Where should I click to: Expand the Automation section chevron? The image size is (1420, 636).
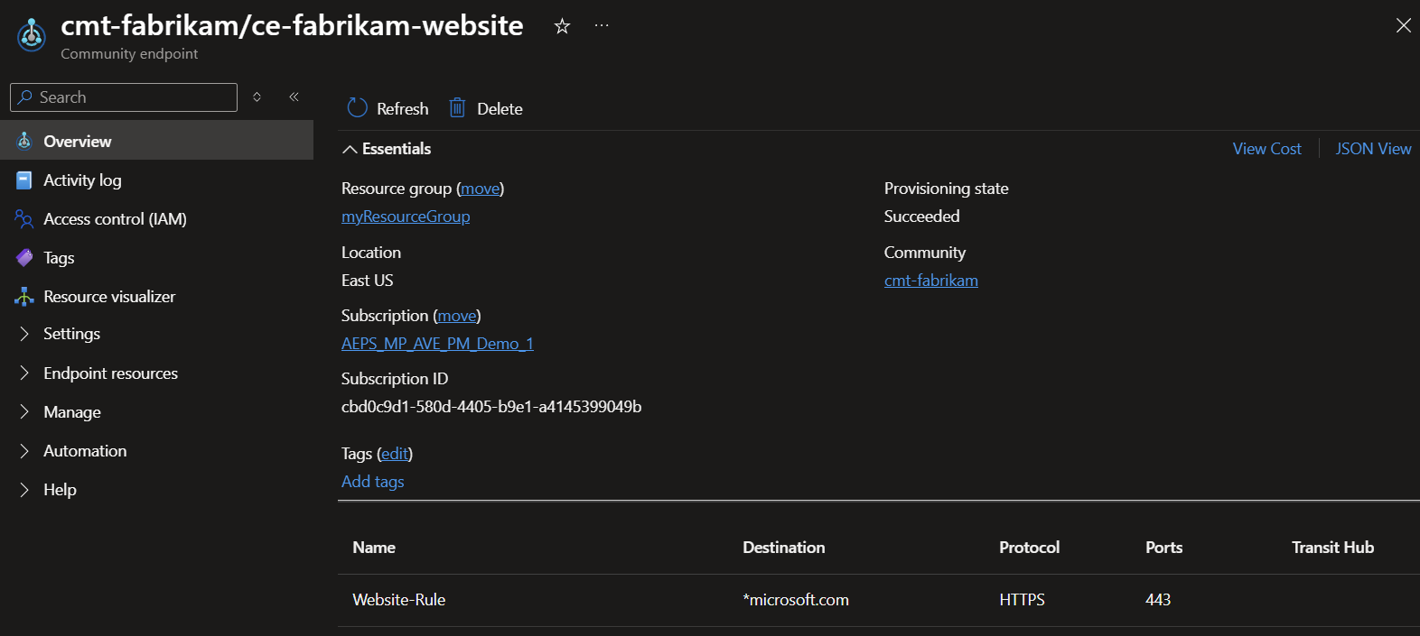(x=24, y=451)
